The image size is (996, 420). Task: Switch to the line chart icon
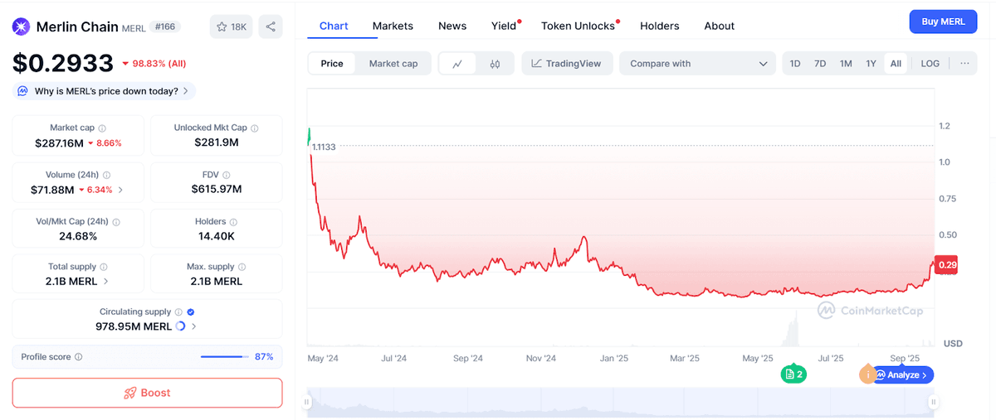click(457, 64)
